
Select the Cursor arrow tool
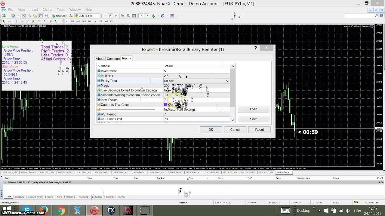click(4, 21)
